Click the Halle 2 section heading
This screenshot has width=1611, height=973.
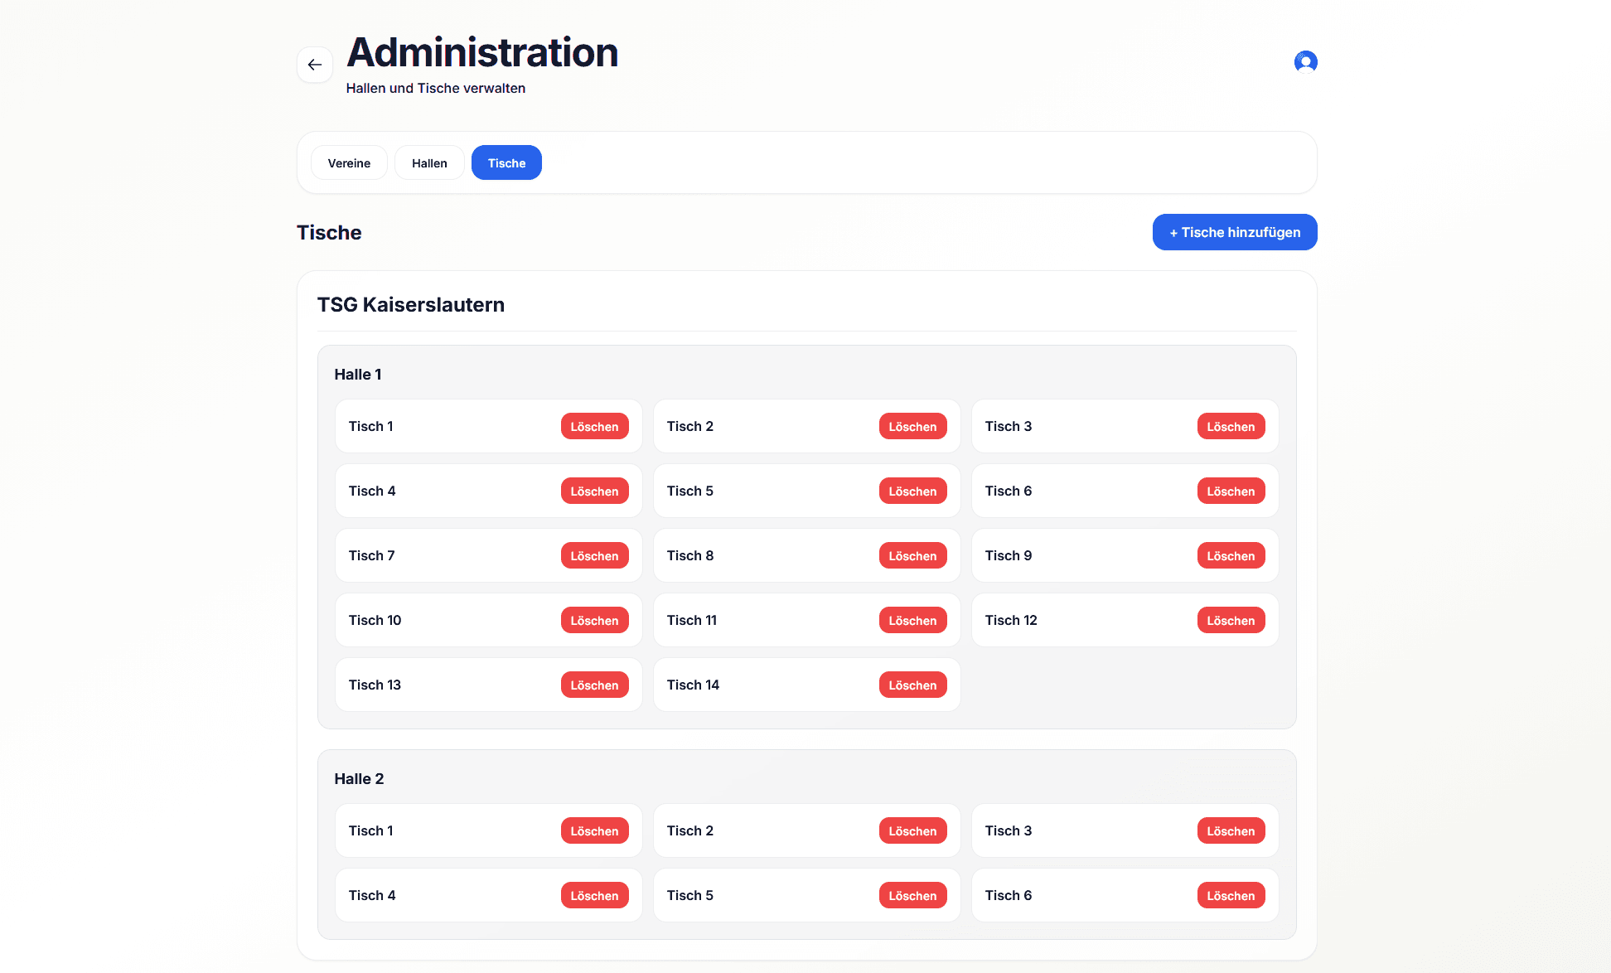359,779
